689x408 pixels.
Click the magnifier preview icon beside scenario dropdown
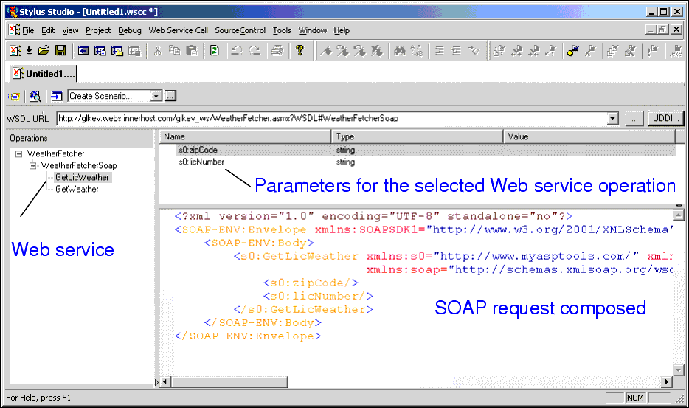tap(35, 96)
